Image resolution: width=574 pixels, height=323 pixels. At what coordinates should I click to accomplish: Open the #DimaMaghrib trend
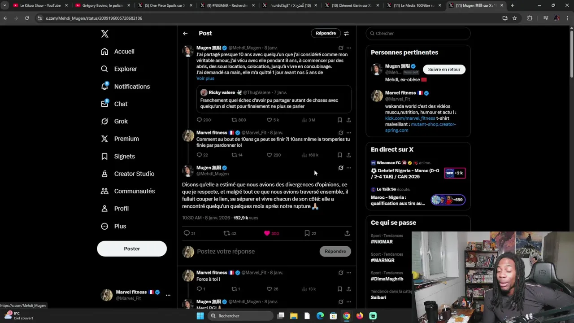[x=387, y=279]
